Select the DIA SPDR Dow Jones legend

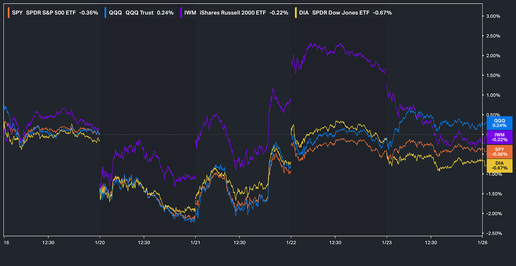pyautogui.click(x=344, y=13)
